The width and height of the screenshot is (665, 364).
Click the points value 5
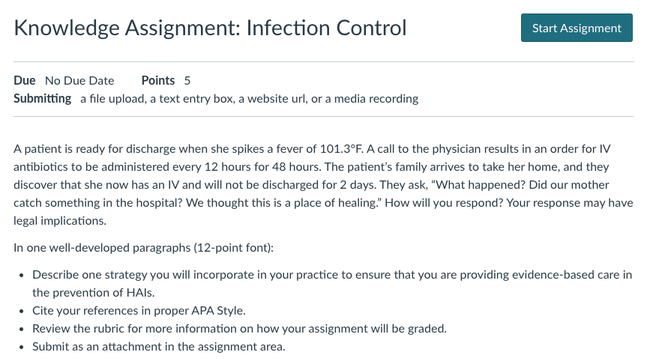(x=187, y=80)
